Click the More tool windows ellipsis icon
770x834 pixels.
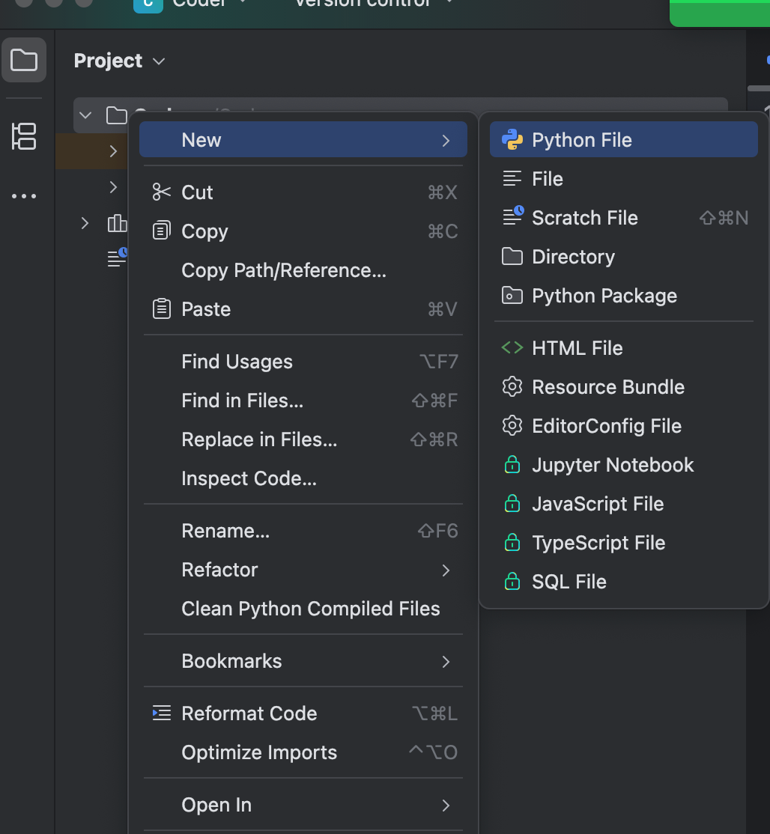[x=24, y=196]
